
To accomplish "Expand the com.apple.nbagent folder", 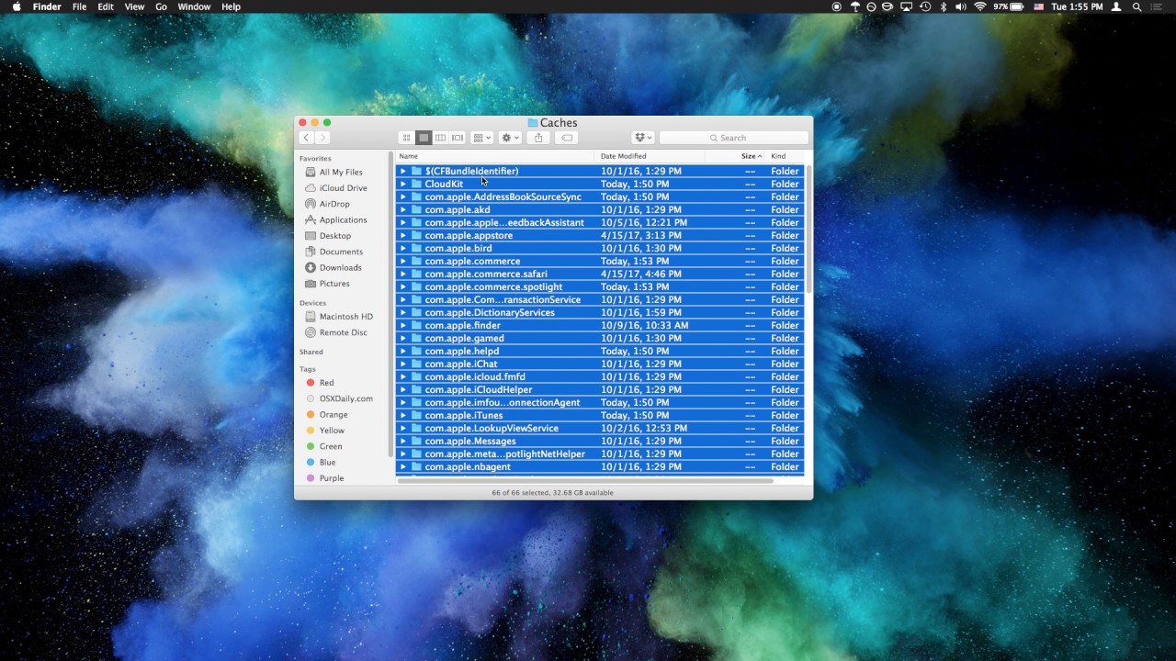I will coord(402,467).
